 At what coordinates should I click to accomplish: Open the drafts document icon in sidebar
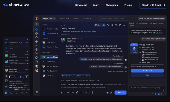pos(37,50)
